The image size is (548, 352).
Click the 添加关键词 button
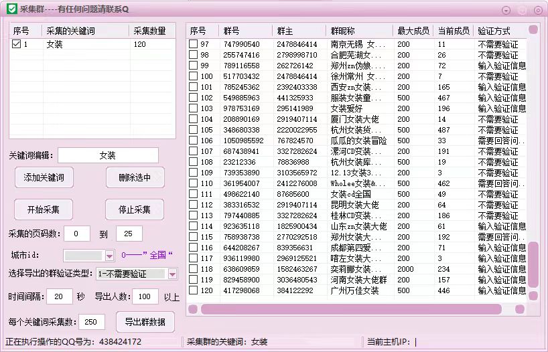tap(44, 177)
